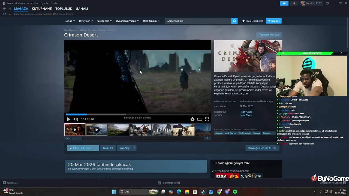349x196 pixels.
Task: Expand the Kategoriler dropdown
Action: [x=104, y=21]
